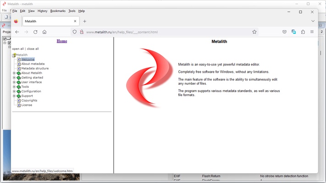326x183 pixels.
Task: Click the Copyrights page icon
Action: coord(19,101)
